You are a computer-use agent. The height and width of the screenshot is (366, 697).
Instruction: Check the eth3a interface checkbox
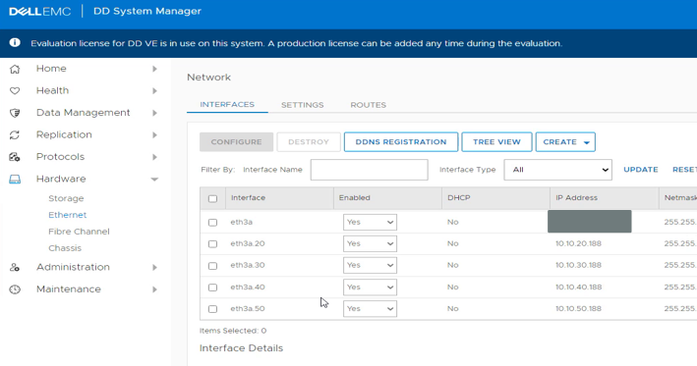click(213, 223)
